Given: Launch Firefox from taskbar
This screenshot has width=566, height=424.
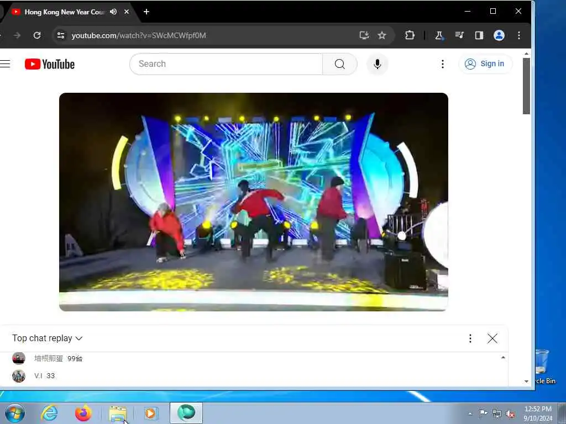Looking at the screenshot, I should point(83,413).
